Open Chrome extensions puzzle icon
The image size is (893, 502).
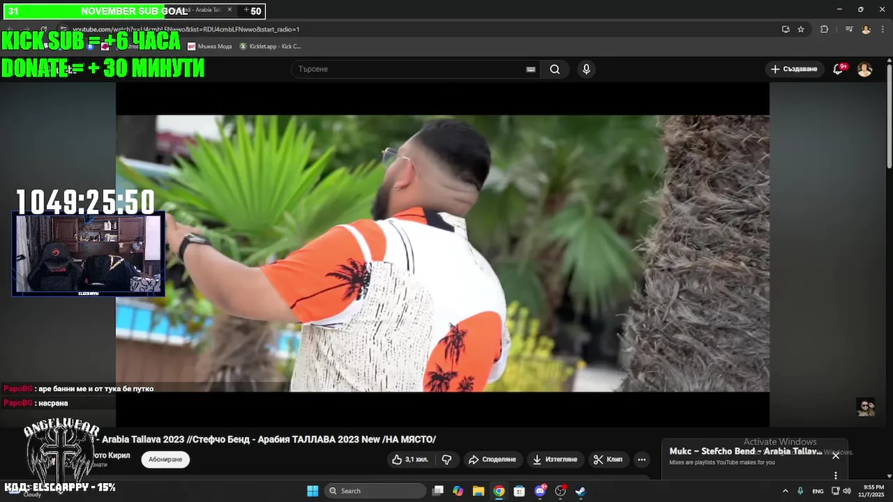click(824, 29)
